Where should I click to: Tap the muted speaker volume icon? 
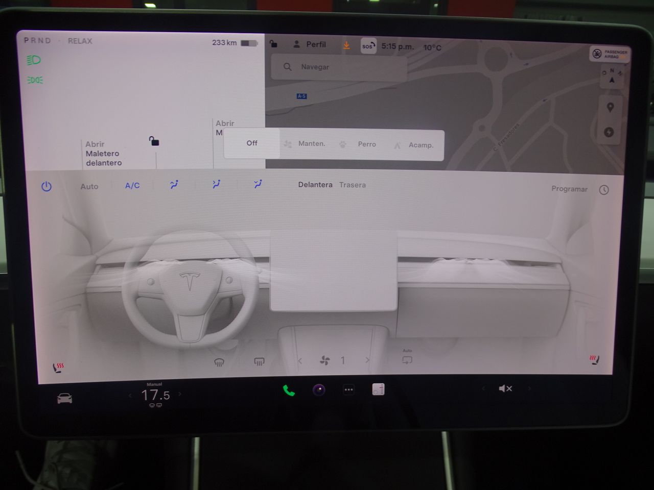pos(505,388)
